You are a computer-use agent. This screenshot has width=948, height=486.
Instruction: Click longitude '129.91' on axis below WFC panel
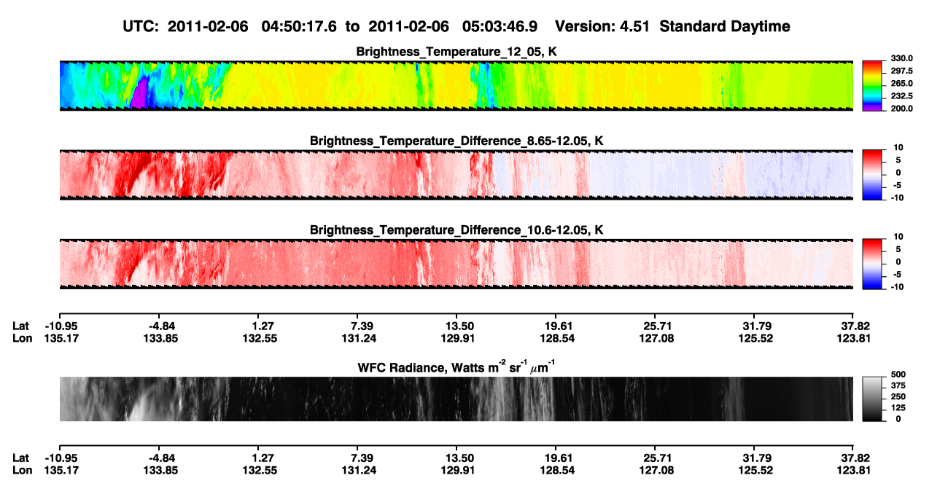456,471
